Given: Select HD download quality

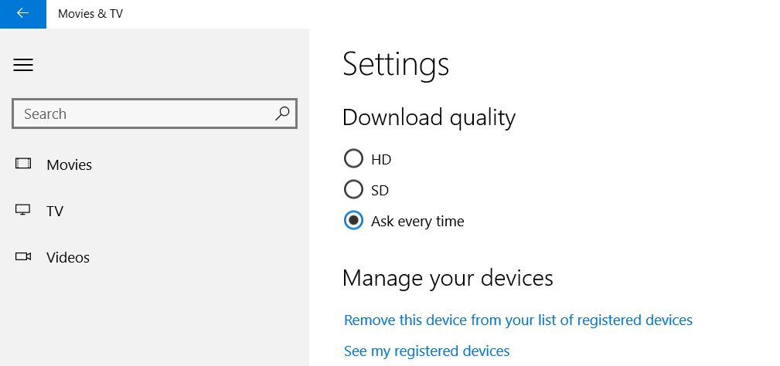Looking at the screenshot, I should coord(353,159).
